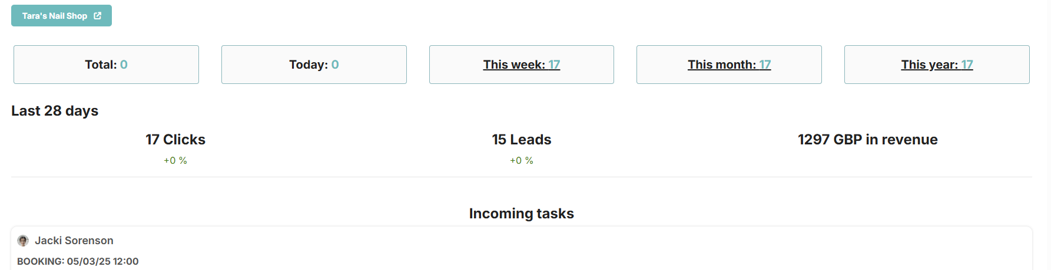Select the Today bookings stat box

click(x=314, y=65)
